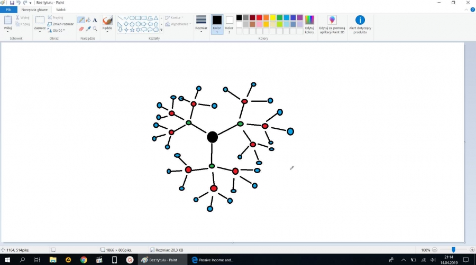Open Edytuj za pomocą aplikacji Paint 3D
The height and width of the screenshot is (265, 476).
click(332, 24)
